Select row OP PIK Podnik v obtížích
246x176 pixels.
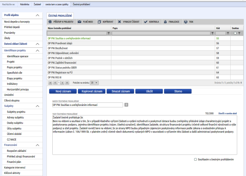tap(145, 58)
